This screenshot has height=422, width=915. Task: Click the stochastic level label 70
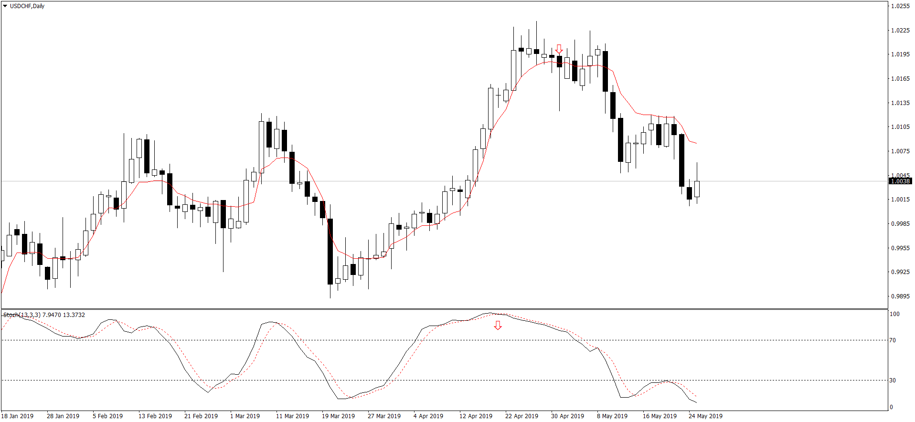(893, 340)
